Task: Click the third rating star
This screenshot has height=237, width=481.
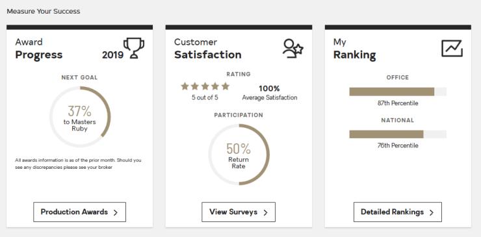Action: (x=205, y=86)
